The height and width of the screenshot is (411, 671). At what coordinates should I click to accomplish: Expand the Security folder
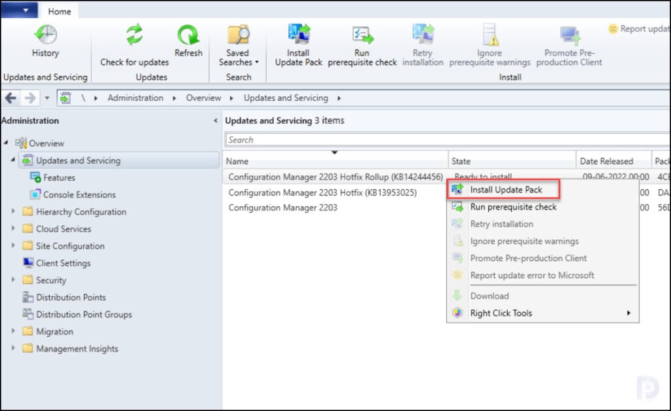(x=13, y=279)
